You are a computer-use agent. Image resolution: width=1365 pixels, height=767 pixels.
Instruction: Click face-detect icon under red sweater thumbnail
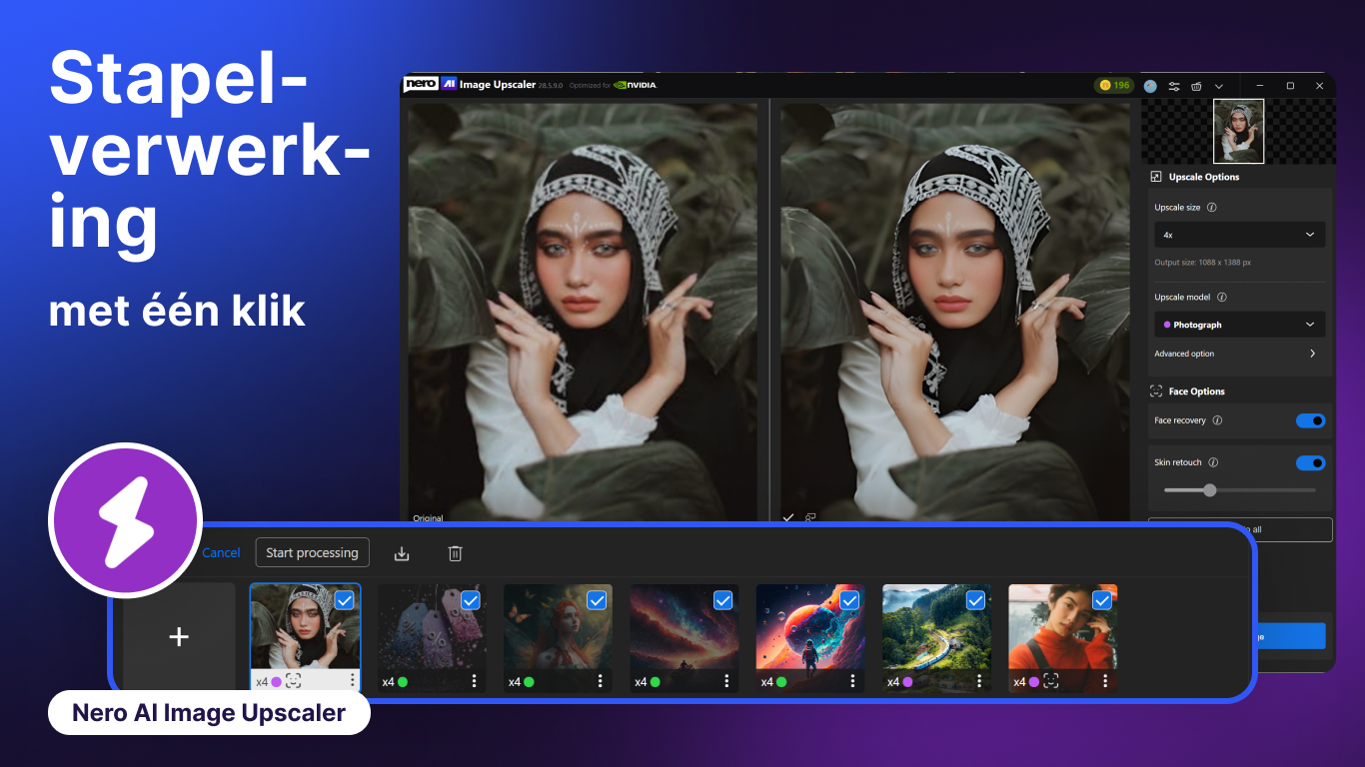[x=1051, y=681]
